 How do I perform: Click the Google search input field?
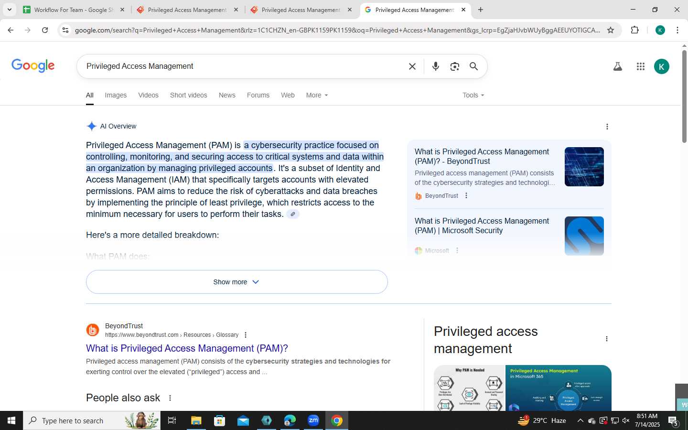[244, 66]
